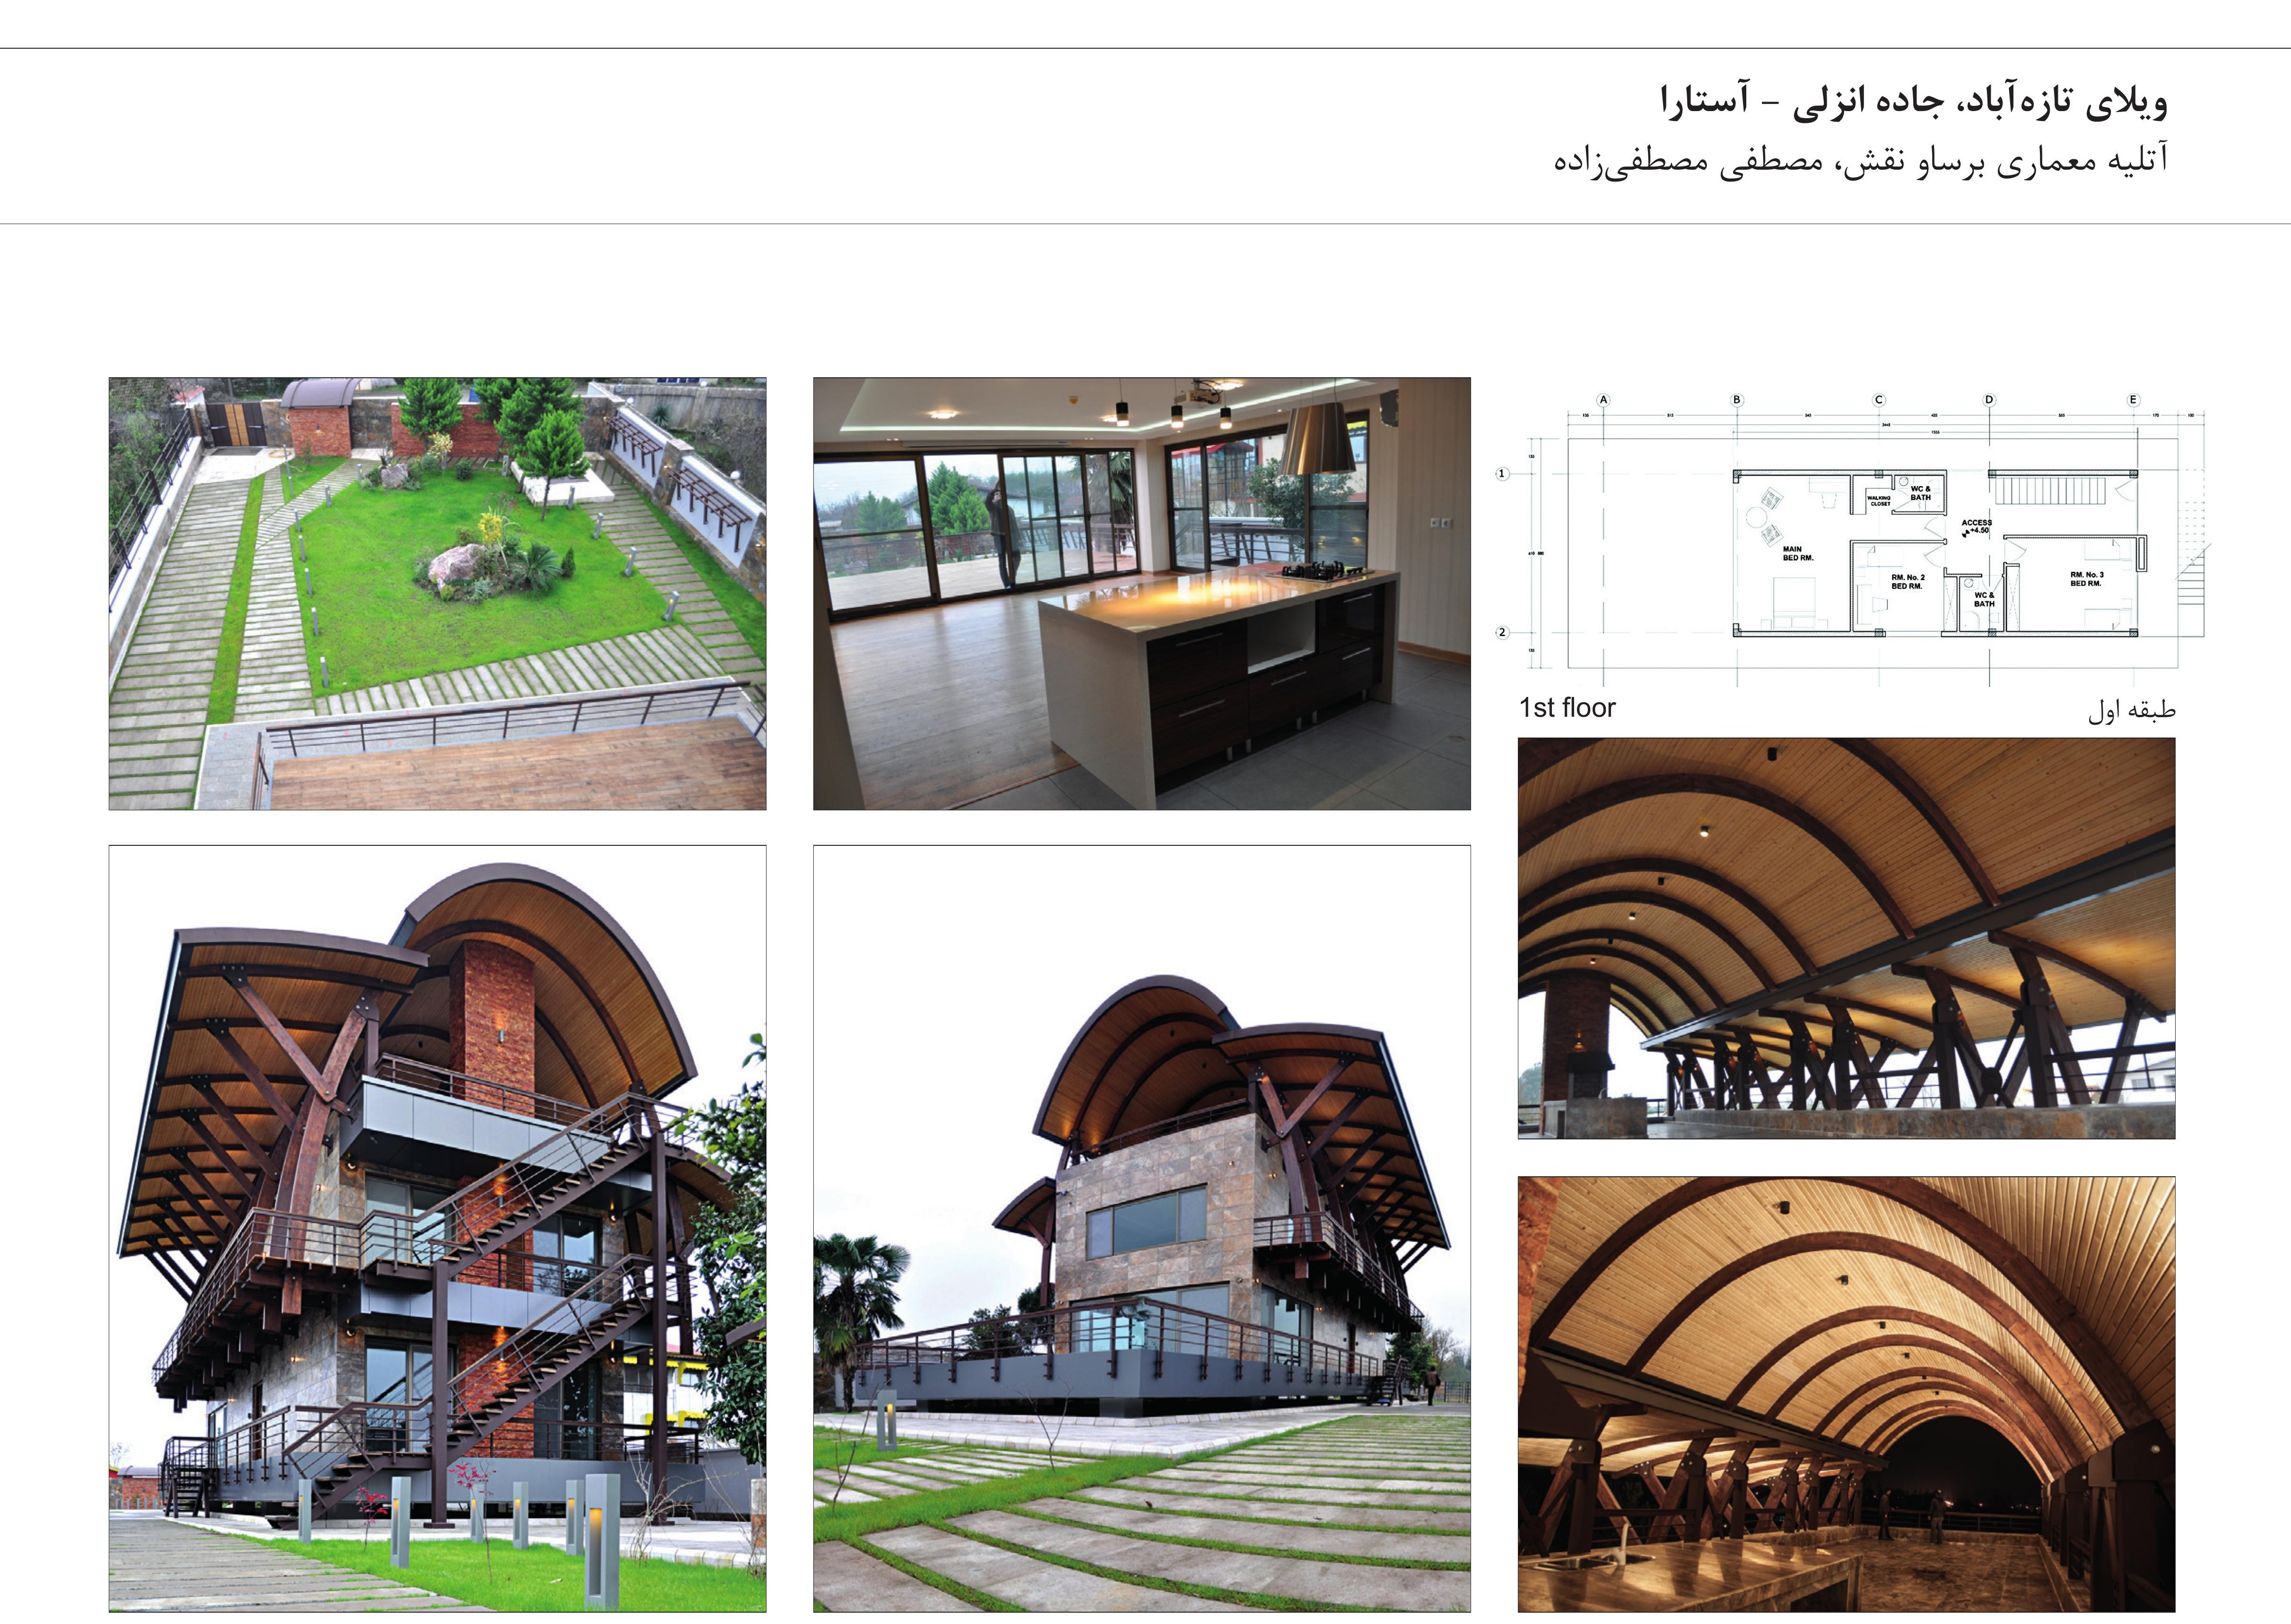Screen dimensions: 2291x1624
Task: Click the Persian villa title heading
Action: [x=1913, y=102]
